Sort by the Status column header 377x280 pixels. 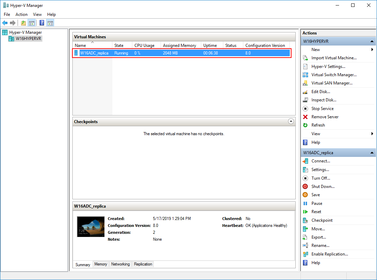(233, 46)
